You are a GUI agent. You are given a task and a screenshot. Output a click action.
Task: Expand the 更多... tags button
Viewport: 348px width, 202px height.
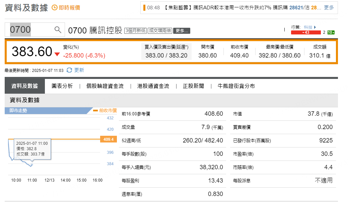[x=182, y=30]
